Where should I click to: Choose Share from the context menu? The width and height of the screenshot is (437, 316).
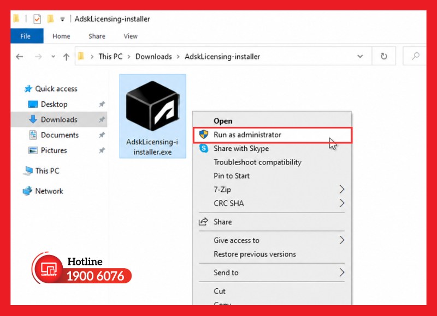point(272,222)
